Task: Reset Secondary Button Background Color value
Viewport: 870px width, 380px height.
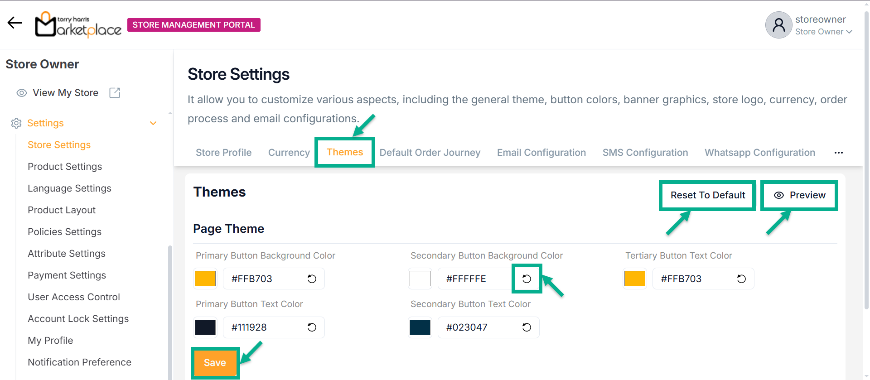Action: pyautogui.click(x=527, y=279)
